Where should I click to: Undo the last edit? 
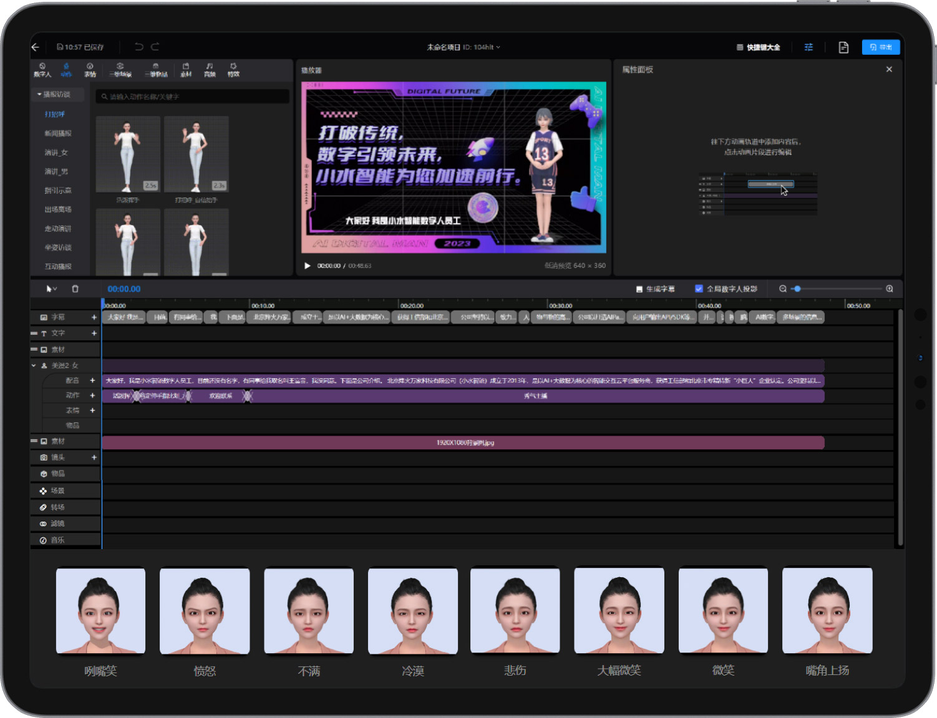138,47
